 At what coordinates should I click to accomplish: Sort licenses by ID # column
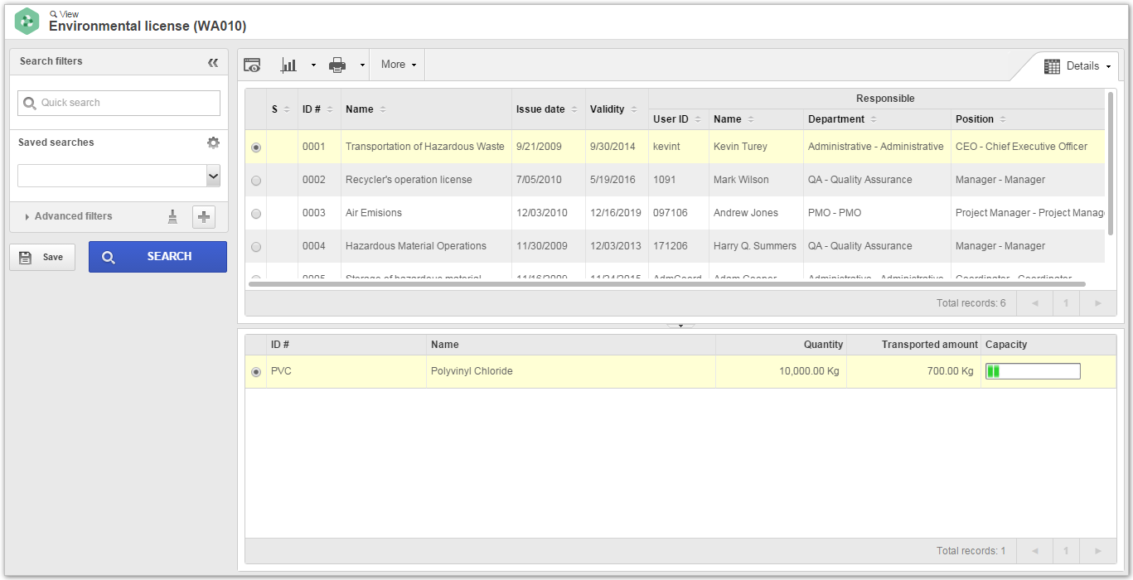point(329,109)
